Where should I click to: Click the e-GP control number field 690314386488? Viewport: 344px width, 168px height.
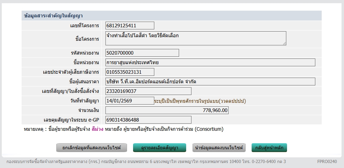pos(148,120)
